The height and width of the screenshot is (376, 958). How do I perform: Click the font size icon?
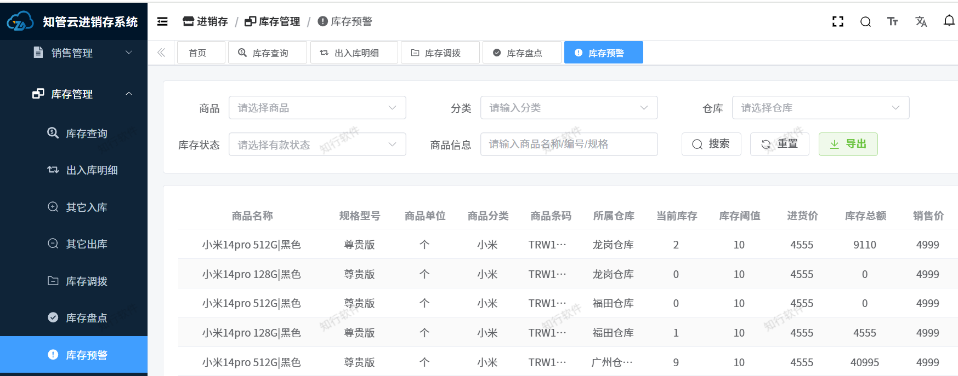coord(893,21)
